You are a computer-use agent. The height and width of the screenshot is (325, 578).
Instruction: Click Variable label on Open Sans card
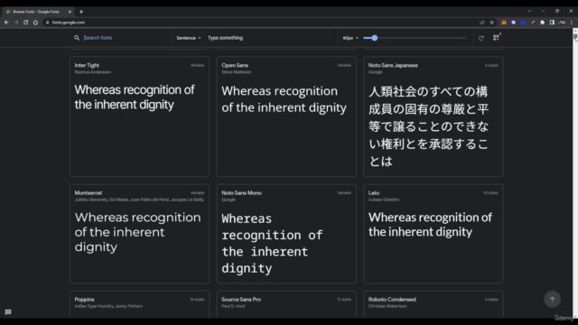[x=344, y=65]
